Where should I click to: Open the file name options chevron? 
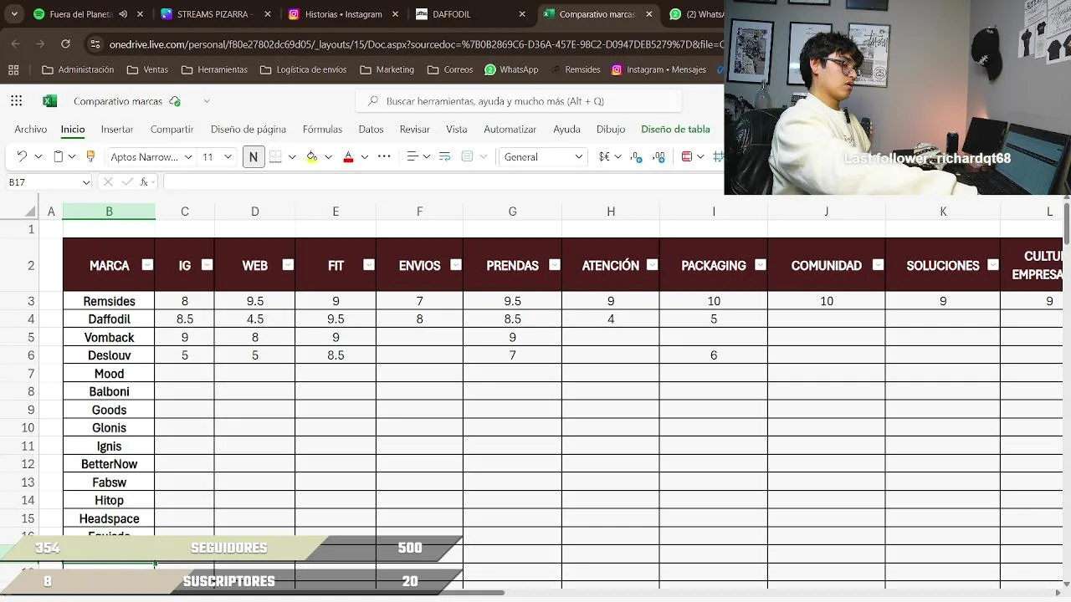207,101
